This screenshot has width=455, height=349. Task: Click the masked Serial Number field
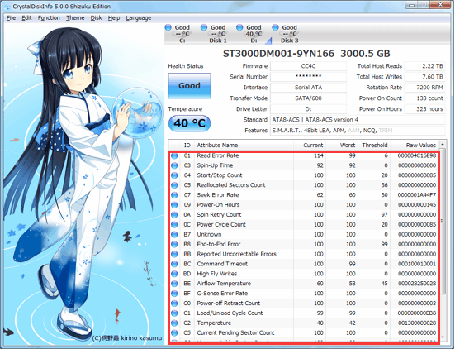pos(308,77)
